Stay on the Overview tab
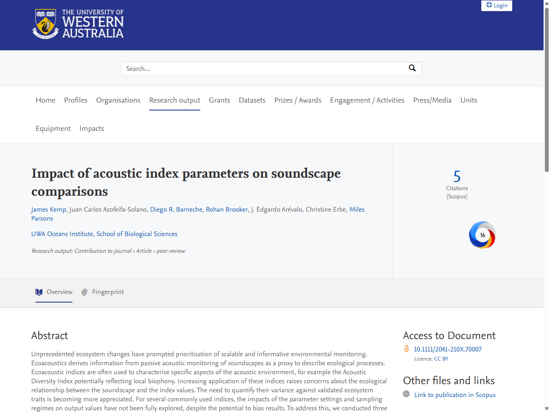The width and height of the screenshot is (550, 412). (x=59, y=292)
